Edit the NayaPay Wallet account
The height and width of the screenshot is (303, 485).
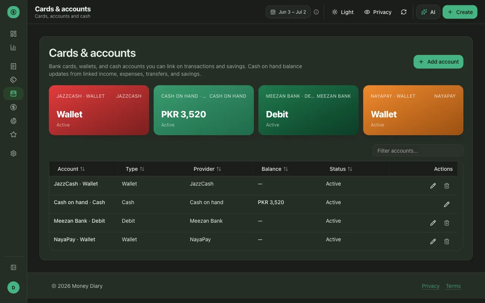(x=433, y=241)
